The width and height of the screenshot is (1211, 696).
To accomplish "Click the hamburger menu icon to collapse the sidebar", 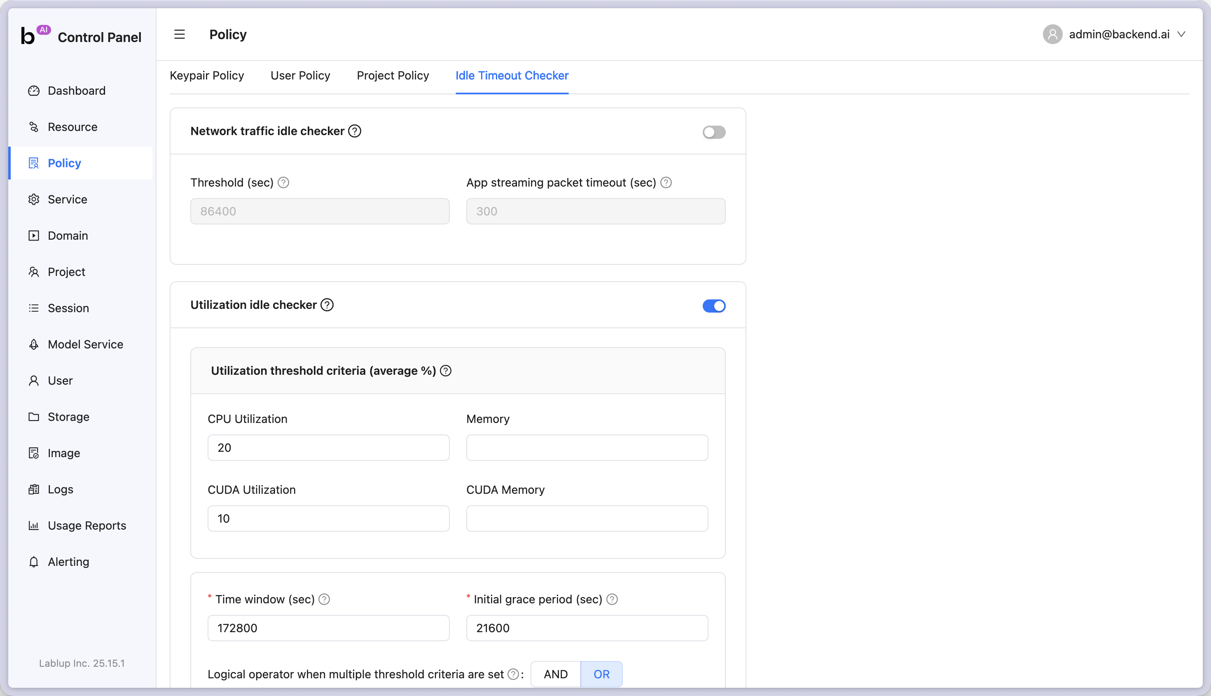I will 179,35.
